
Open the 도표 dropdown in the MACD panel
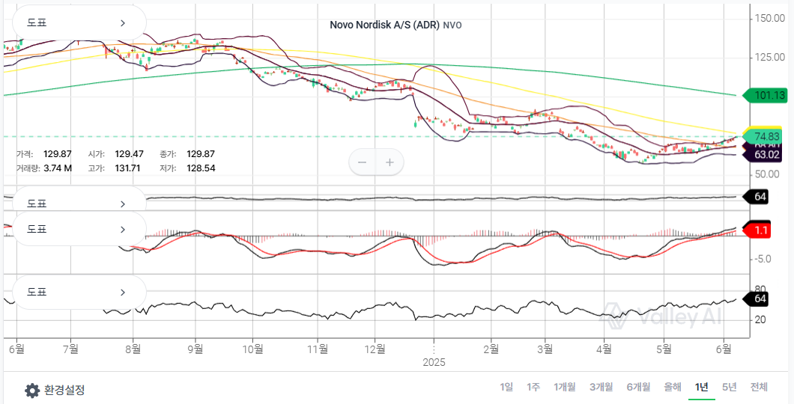(75, 229)
